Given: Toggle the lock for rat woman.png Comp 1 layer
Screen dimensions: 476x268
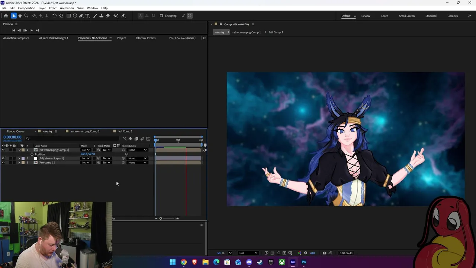Looking at the screenshot, I should (x=14, y=150).
